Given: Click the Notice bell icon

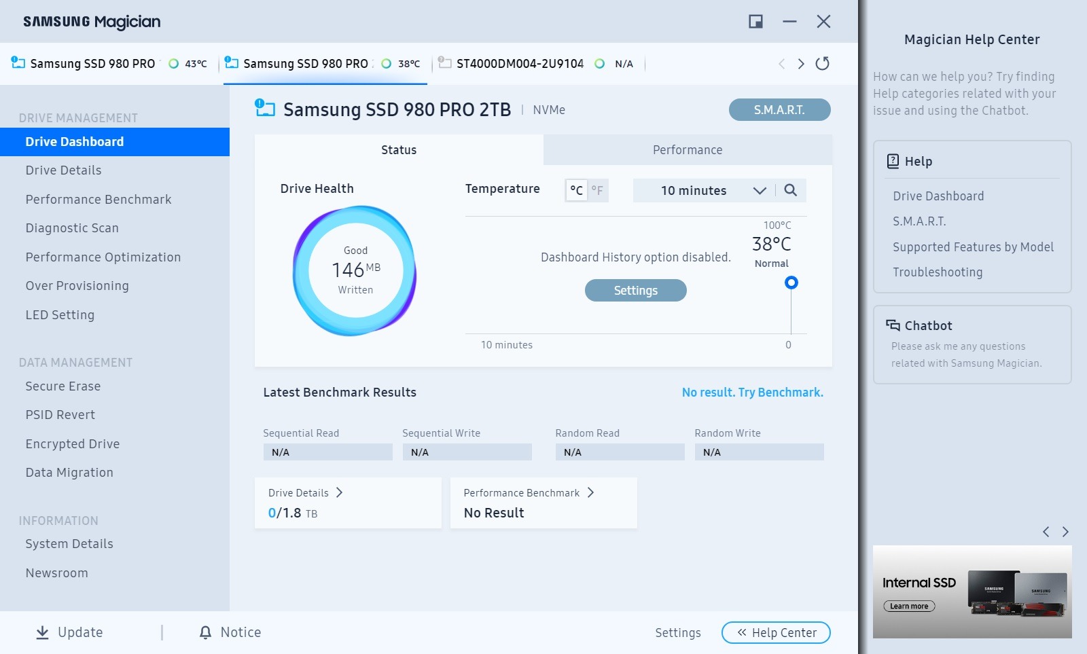Looking at the screenshot, I should [205, 632].
